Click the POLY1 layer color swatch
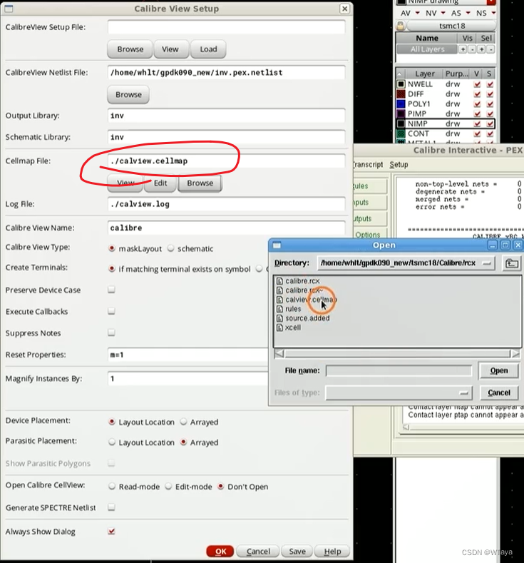Screen dimensions: 524x563 401,103
